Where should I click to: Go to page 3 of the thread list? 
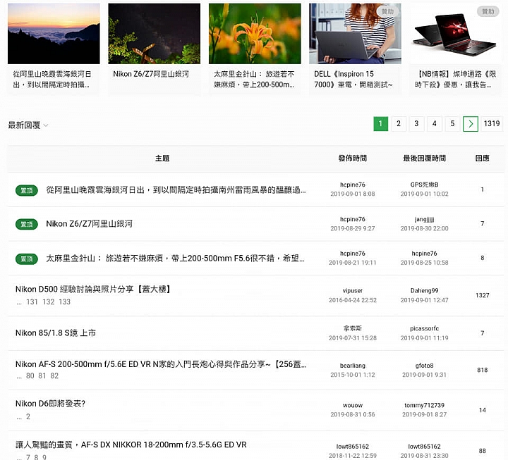(416, 123)
